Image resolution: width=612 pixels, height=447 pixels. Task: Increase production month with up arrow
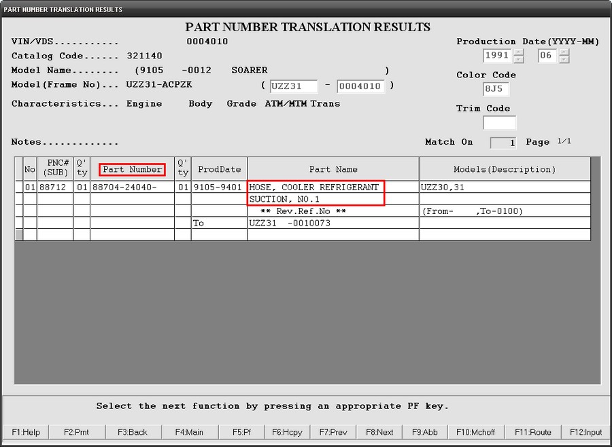(x=564, y=52)
